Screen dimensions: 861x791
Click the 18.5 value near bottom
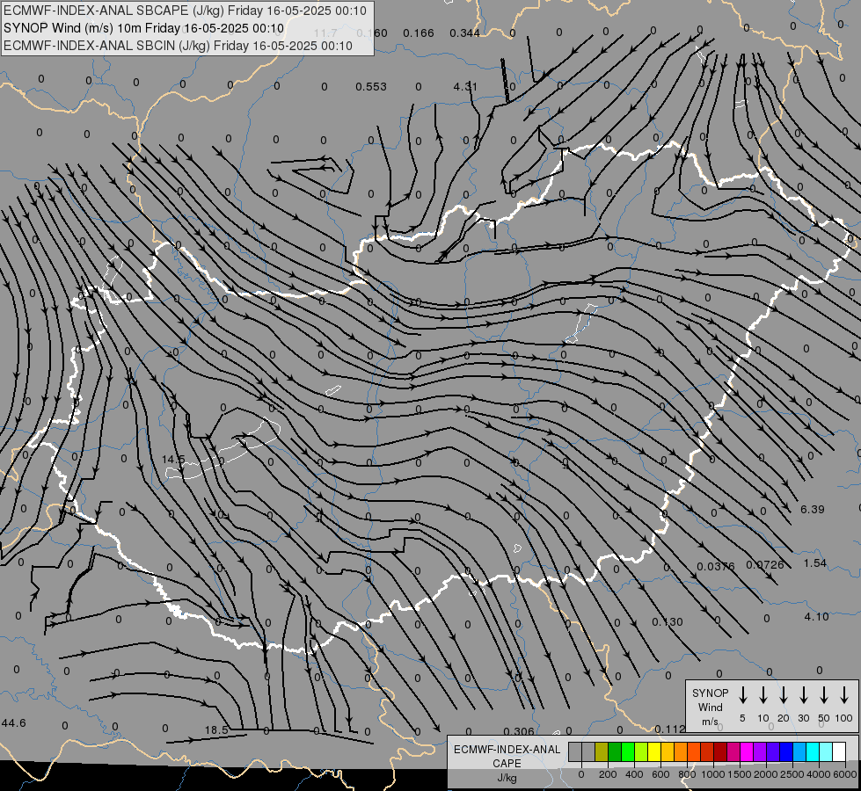216,730
